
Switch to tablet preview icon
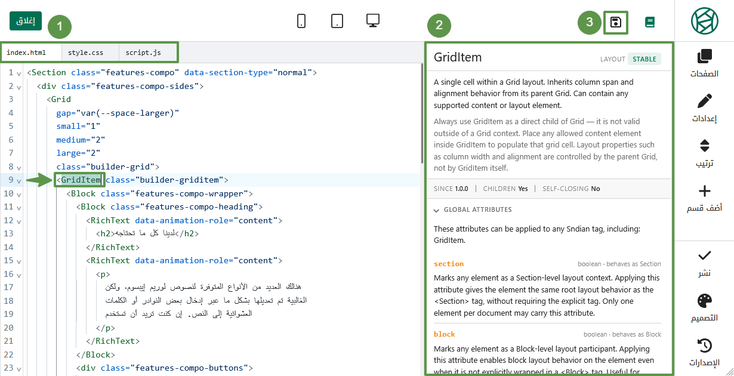[x=337, y=21]
